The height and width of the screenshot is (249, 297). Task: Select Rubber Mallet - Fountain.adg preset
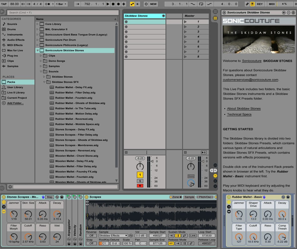coord(74,98)
